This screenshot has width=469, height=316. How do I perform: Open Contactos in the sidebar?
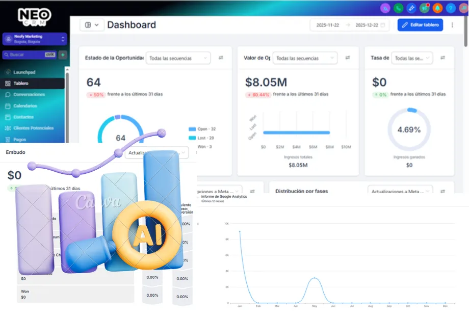pyautogui.click(x=32, y=117)
